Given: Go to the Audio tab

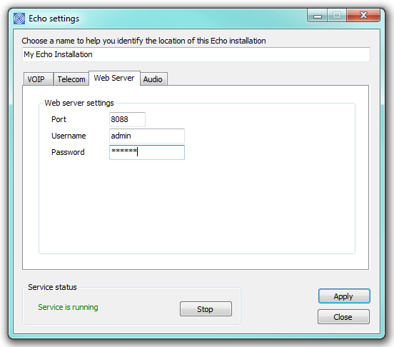Looking at the screenshot, I should 153,79.
